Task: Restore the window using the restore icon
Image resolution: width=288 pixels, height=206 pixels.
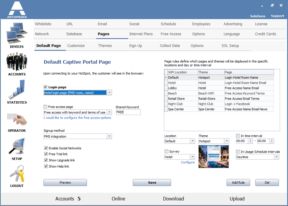Action: point(272,6)
